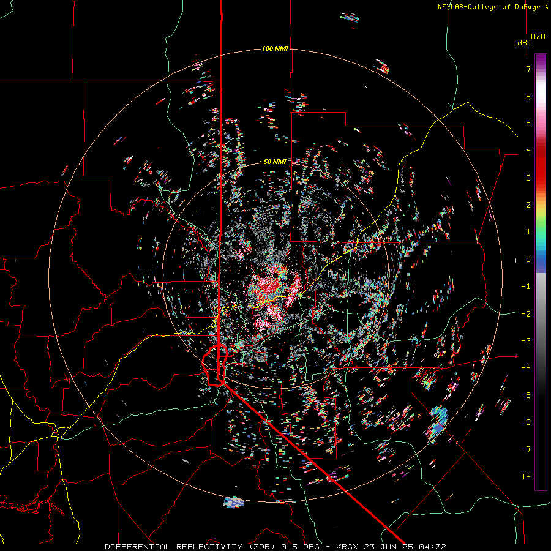Click the 'DZD' legend title

point(538,37)
